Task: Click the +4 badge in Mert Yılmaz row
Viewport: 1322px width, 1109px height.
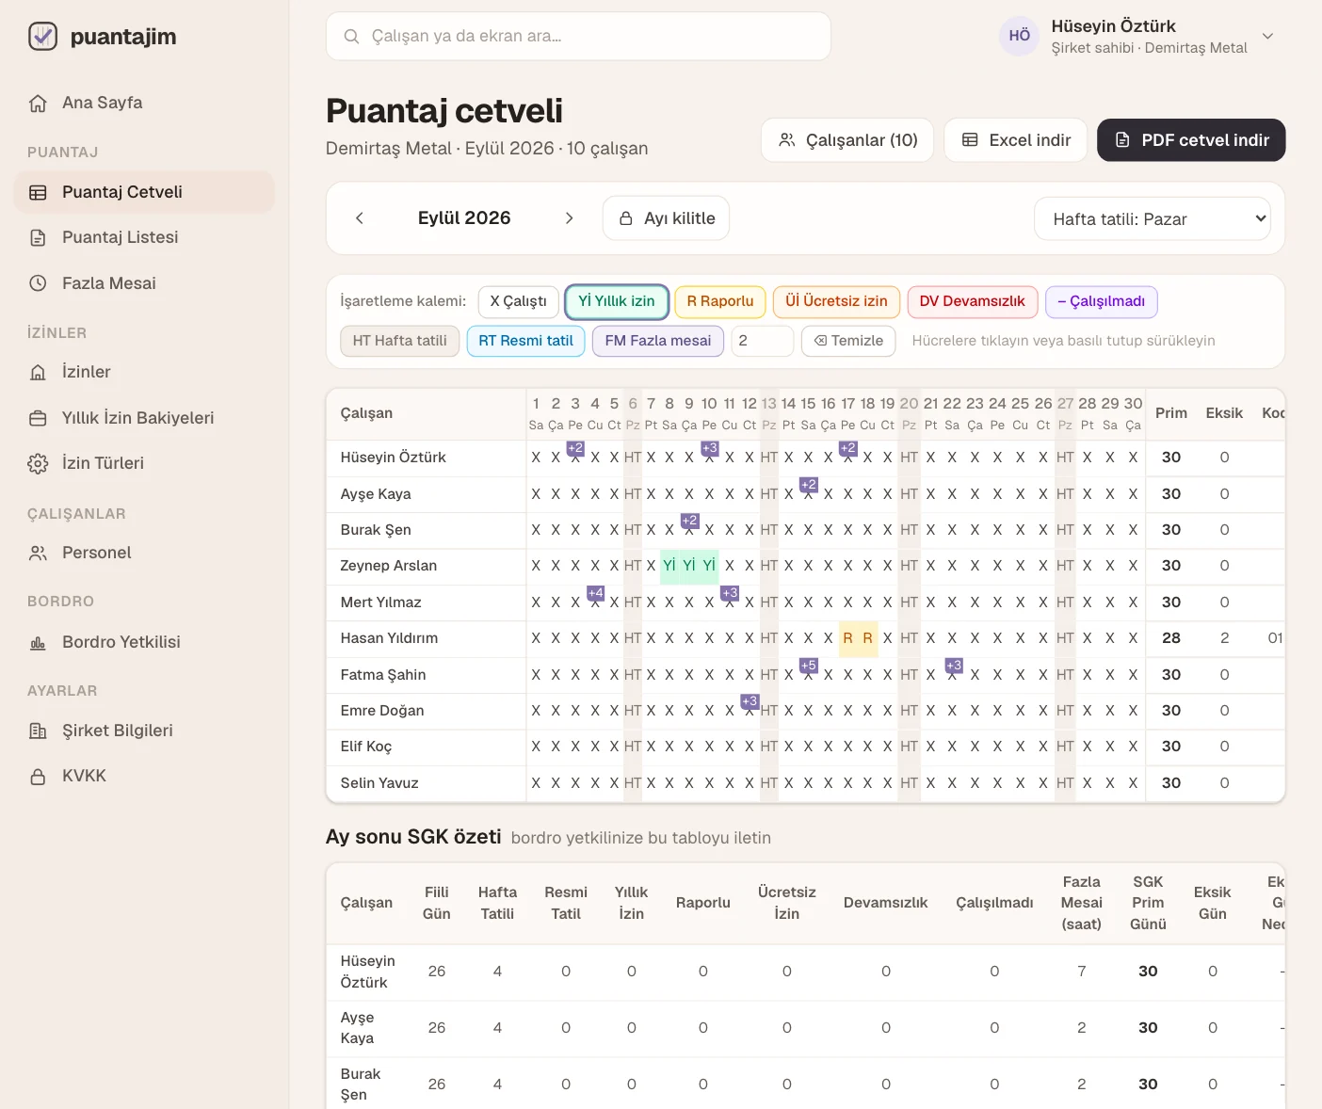Action: [595, 593]
